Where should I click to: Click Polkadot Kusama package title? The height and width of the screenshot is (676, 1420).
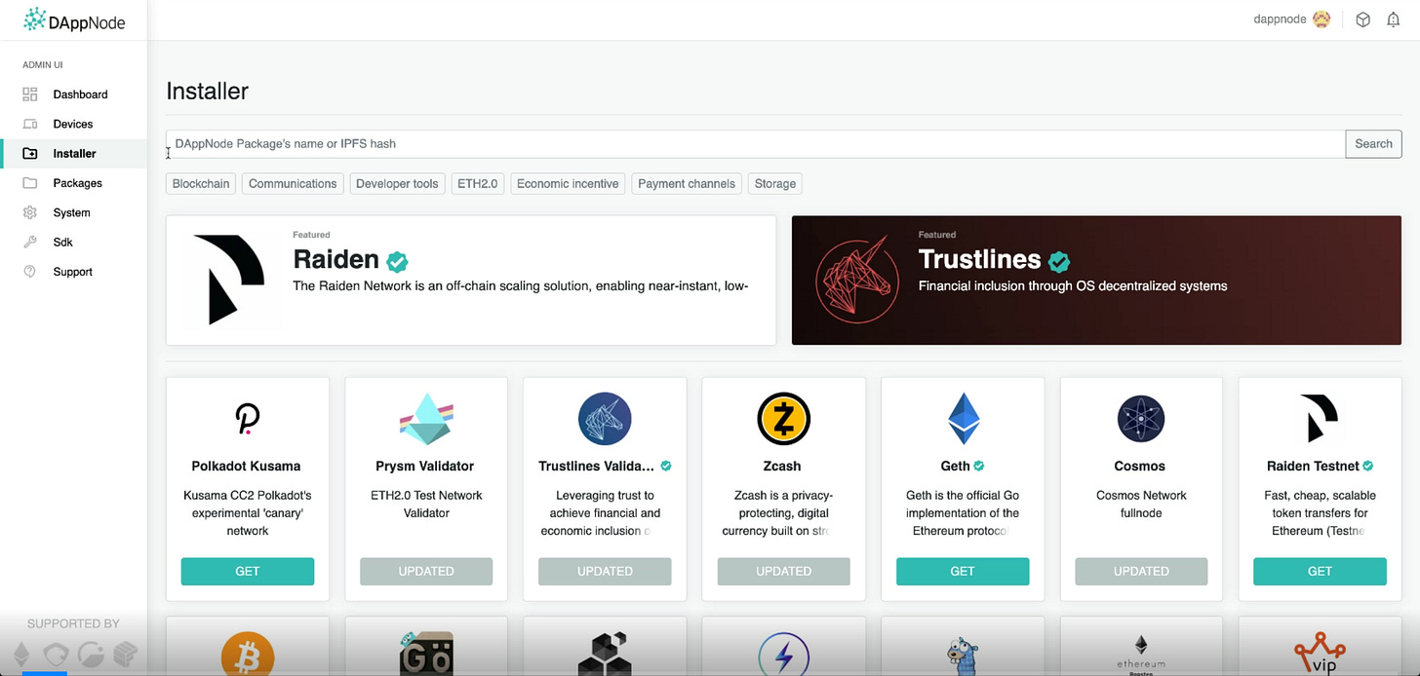pos(248,466)
